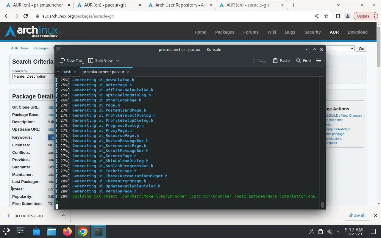Reload the AUR page
This screenshot has width=381, height=238.
[26, 16]
